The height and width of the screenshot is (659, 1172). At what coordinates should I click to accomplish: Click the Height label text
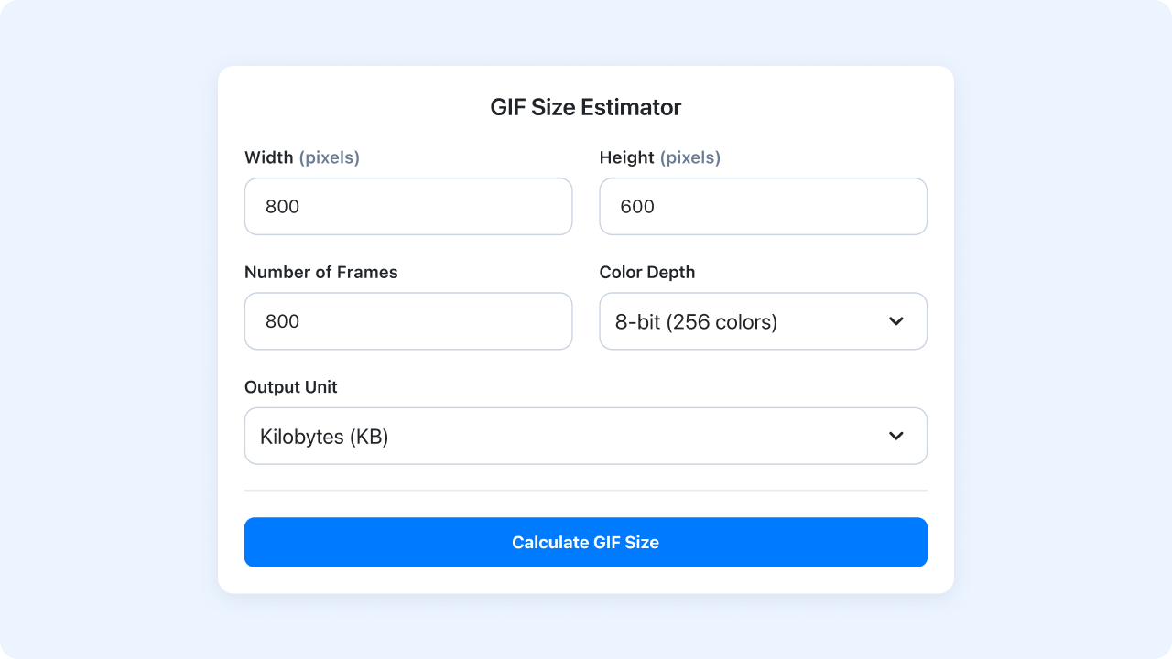pyautogui.click(x=626, y=157)
